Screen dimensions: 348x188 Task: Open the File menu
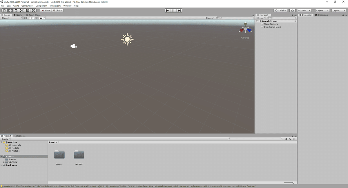(3, 6)
